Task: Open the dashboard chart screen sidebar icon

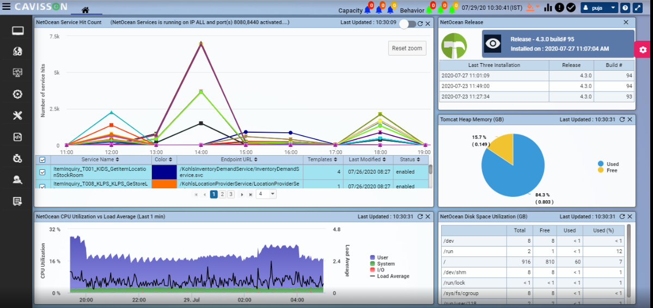Action: 17,73
